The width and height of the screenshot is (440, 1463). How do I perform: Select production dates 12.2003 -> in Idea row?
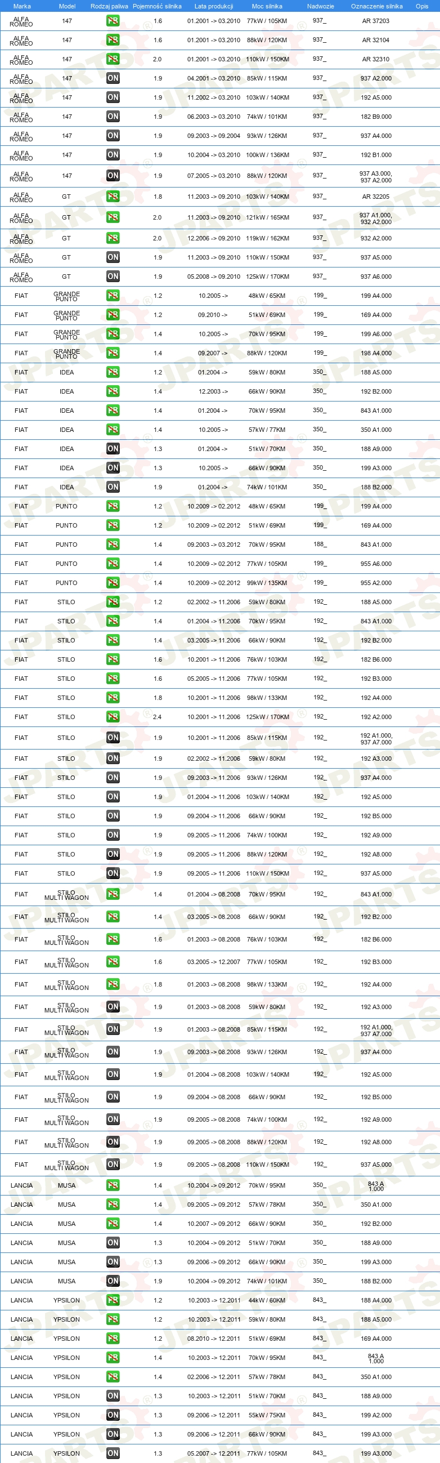pyautogui.click(x=213, y=391)
